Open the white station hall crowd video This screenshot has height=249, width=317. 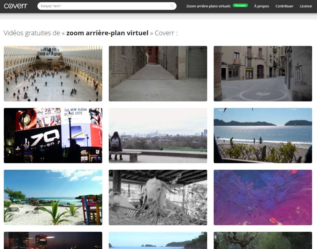pos(53,74)
